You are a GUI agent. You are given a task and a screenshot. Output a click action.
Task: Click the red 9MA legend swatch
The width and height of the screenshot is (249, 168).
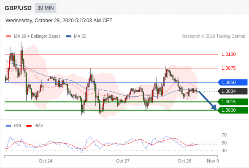point(29,126)
